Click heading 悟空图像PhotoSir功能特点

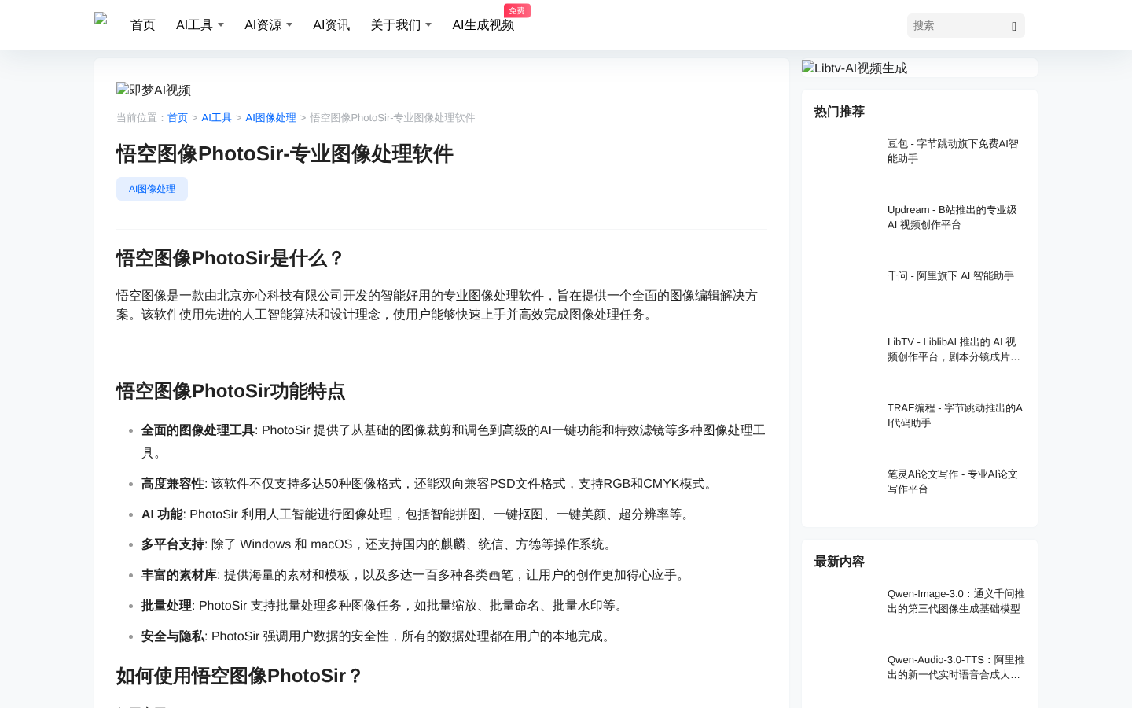(230, 391)
